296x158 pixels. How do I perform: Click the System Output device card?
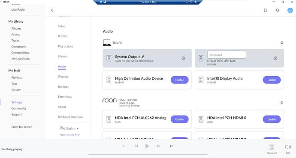[x=147, y=58]
